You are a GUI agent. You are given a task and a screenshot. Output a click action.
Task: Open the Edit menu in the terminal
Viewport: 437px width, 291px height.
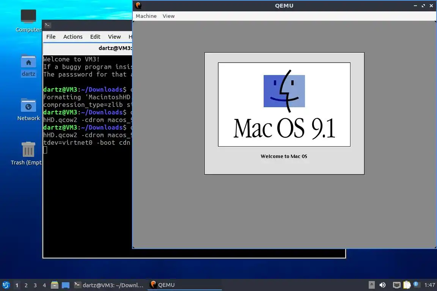pos(95,37)
